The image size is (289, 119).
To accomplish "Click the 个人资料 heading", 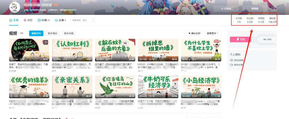I will (235, 54).
